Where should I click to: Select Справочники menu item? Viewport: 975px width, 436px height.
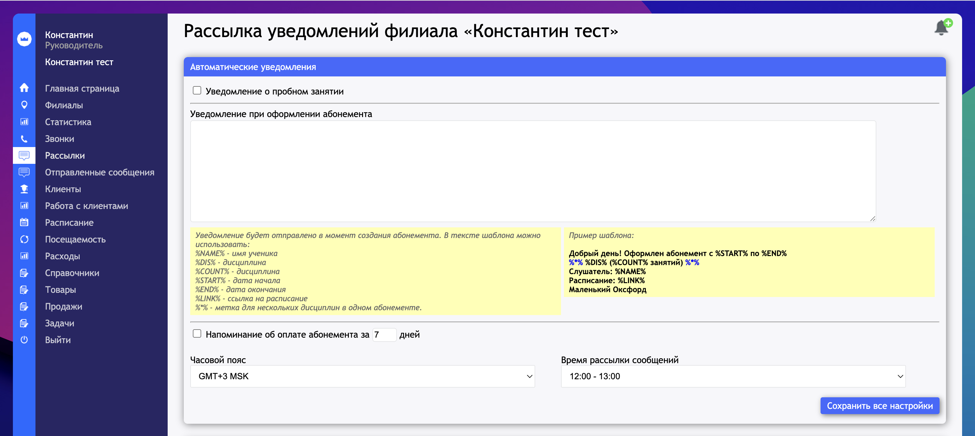72,273
